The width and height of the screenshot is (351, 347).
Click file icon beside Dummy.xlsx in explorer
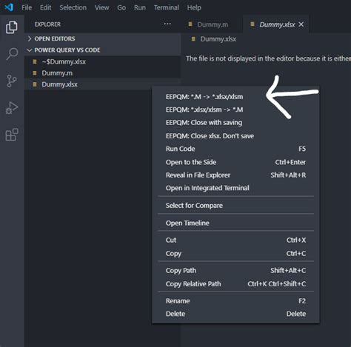[35, 84]
